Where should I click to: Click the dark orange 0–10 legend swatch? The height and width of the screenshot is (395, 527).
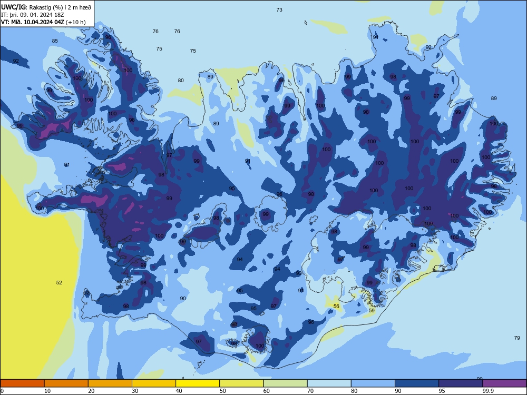click(22, 383)
